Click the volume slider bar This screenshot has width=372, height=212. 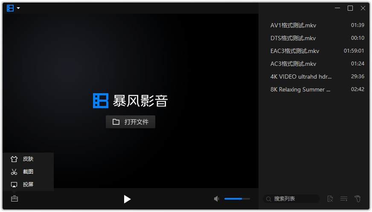point(239,199)
